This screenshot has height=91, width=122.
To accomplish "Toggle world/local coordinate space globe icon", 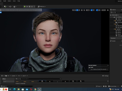I will (82, 10).
